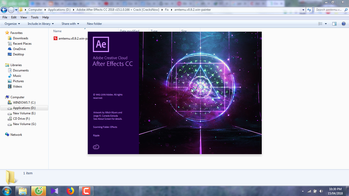349x196 pixels.
Task: Click the Forward navigation arrow
Action: click(x=11, y=10)
